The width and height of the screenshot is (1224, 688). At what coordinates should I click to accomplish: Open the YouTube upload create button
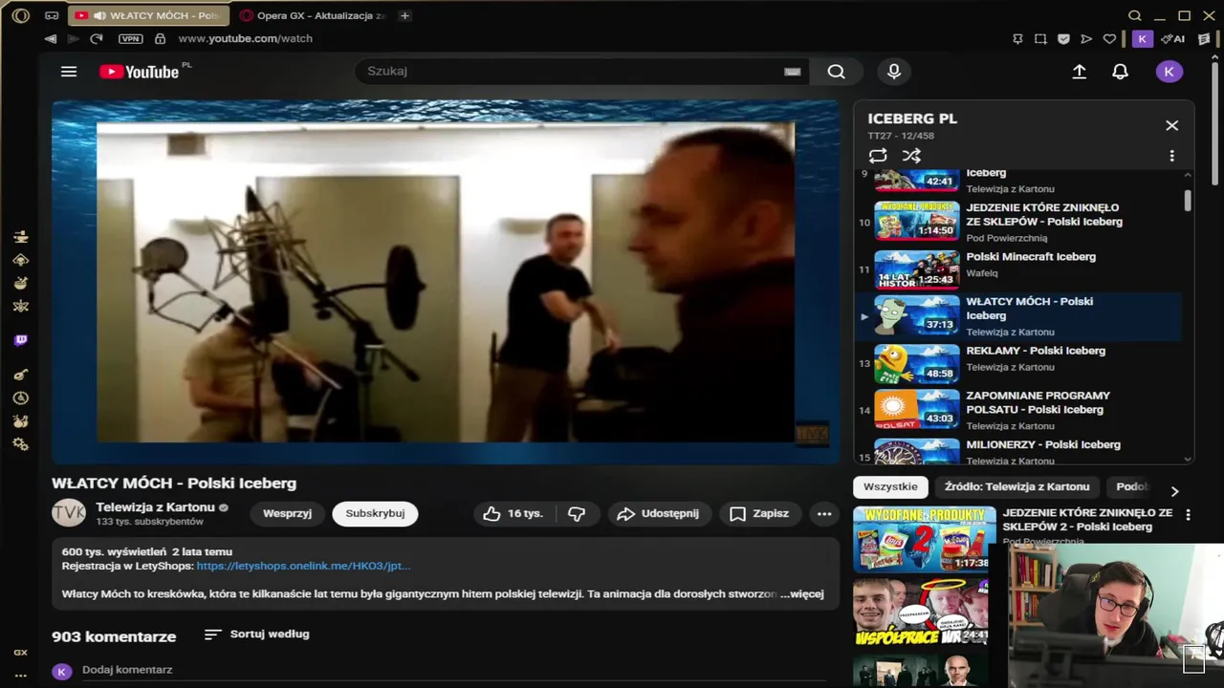pyautogui.click(x=1080, y=72)
